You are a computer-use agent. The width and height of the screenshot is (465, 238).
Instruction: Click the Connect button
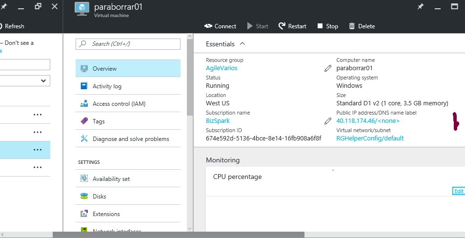tap(221, 26)
